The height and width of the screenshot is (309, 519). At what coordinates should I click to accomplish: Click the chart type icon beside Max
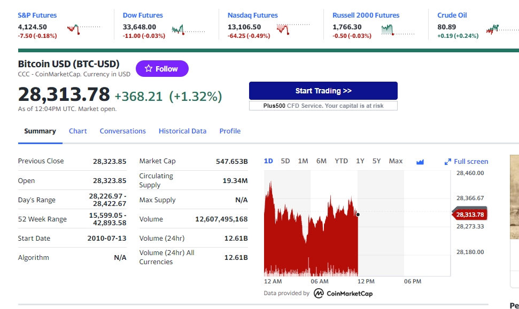click(x=420, y=162)
